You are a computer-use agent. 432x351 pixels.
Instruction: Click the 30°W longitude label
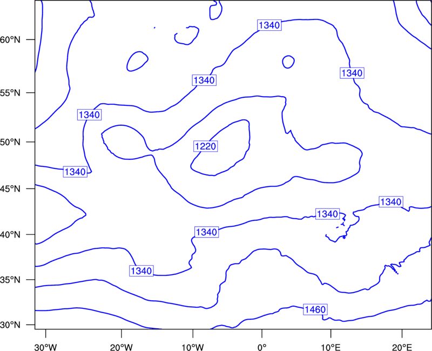tap(46, 347)
